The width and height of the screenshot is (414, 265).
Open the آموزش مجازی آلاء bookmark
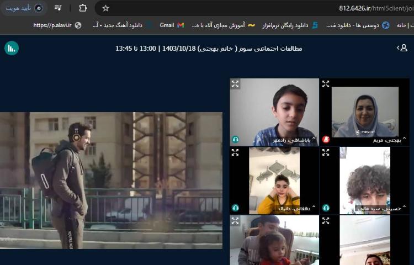[x=224, y=25]
